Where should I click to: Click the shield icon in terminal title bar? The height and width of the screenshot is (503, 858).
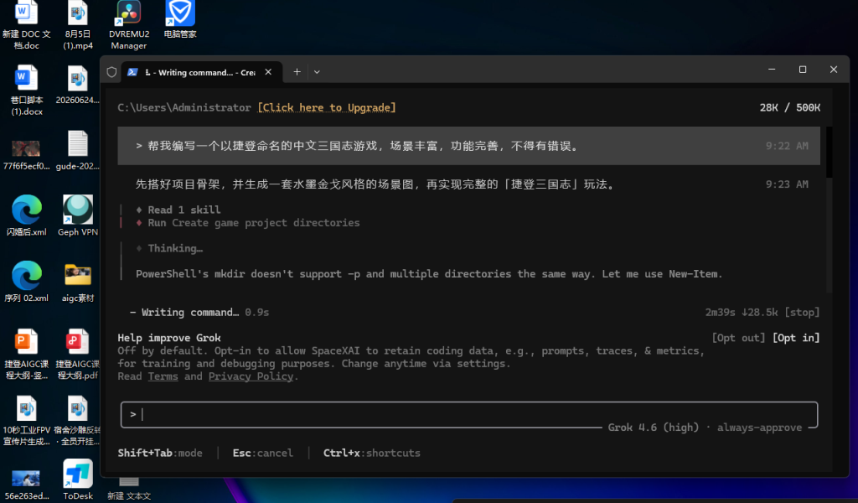point(111,72)
